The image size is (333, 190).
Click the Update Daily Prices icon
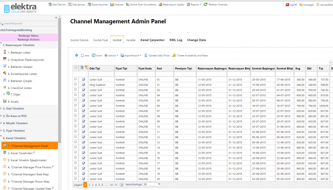pyautogui.click(x=145, y=55)
